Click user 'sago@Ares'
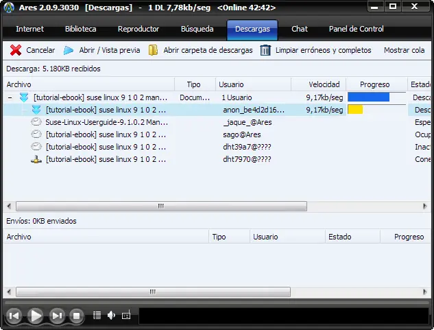The height and width of the screenshot is (330, 434). [242, 134]
